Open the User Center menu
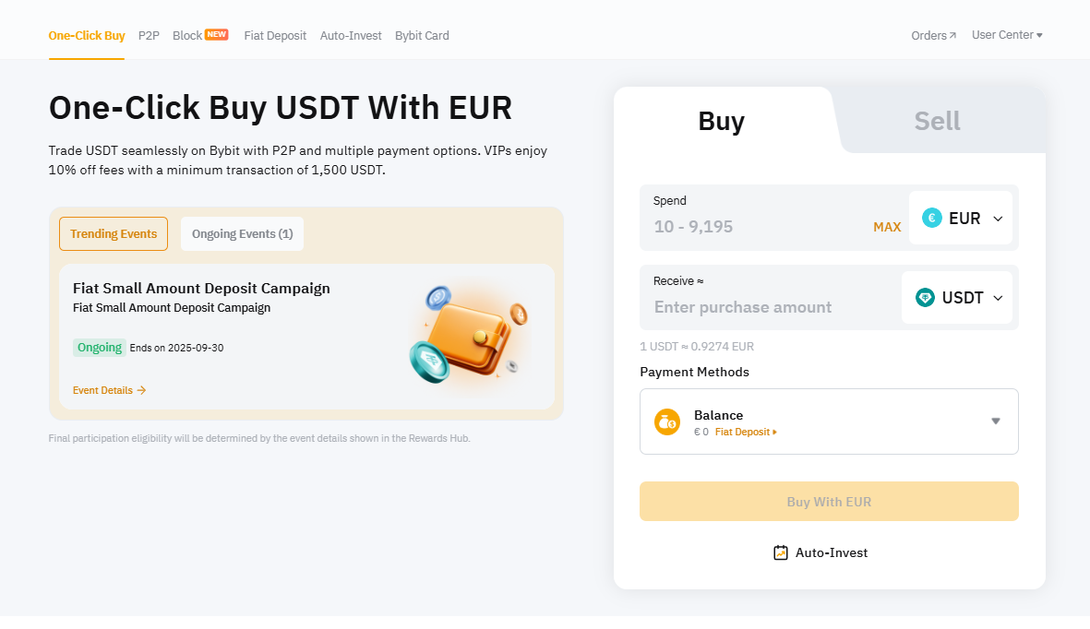Image resolution: width=1090 pixels, height=629 pixels. pos(1007,35)
